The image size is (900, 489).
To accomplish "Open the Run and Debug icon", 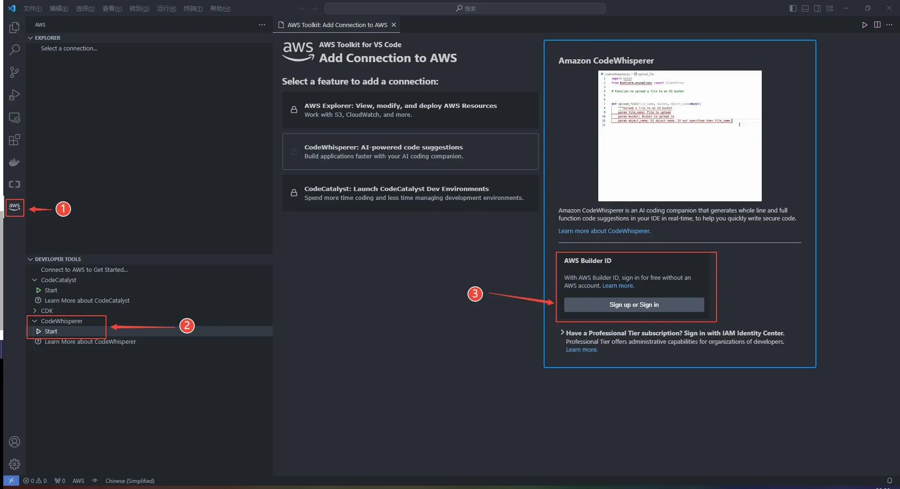I will pos(14,95).
